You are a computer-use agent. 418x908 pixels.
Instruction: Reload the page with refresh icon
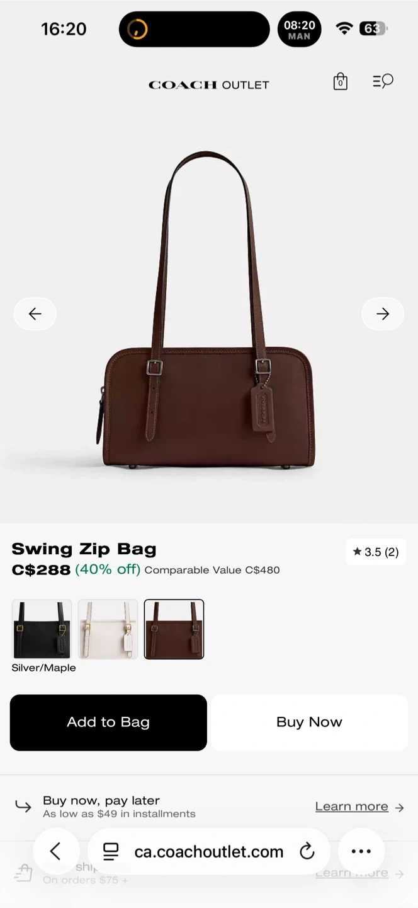tap(307, 851)
